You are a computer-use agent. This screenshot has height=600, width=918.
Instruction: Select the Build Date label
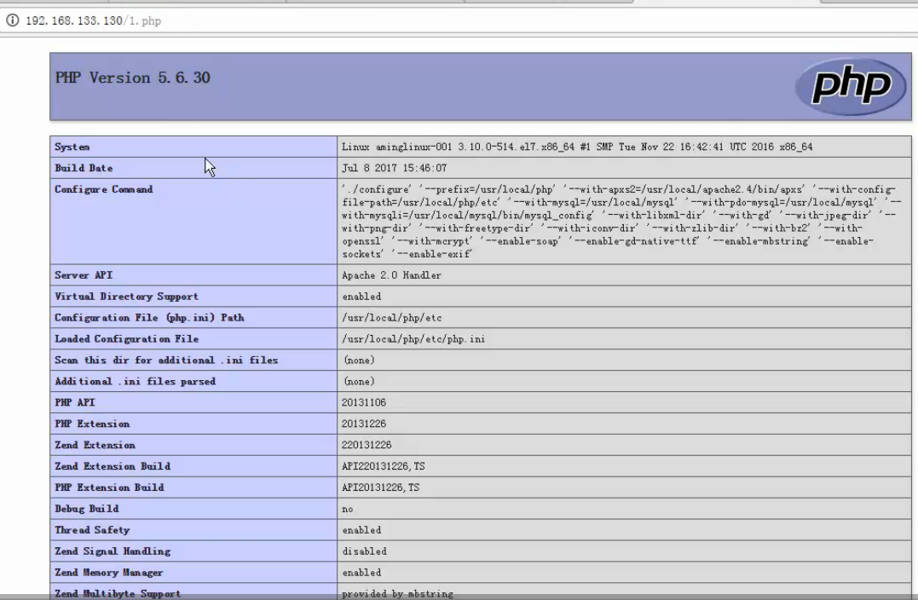coord(84,168)
